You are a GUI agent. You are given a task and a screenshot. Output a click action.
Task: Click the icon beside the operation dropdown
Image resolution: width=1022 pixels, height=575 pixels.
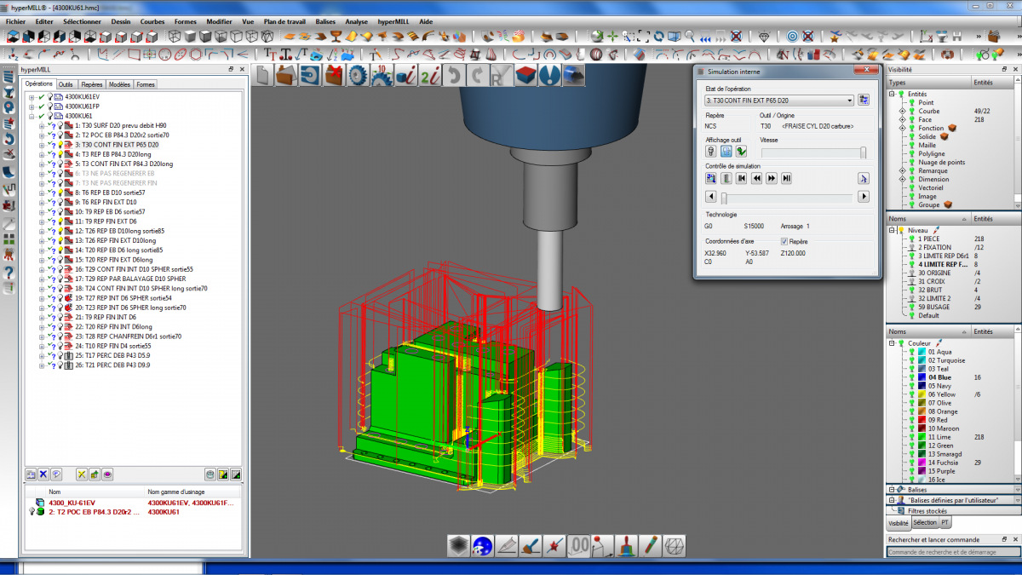[864, 100]
